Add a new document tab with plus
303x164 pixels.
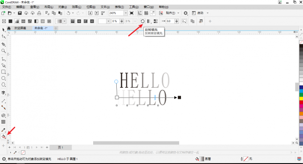[x=56, y=28]
